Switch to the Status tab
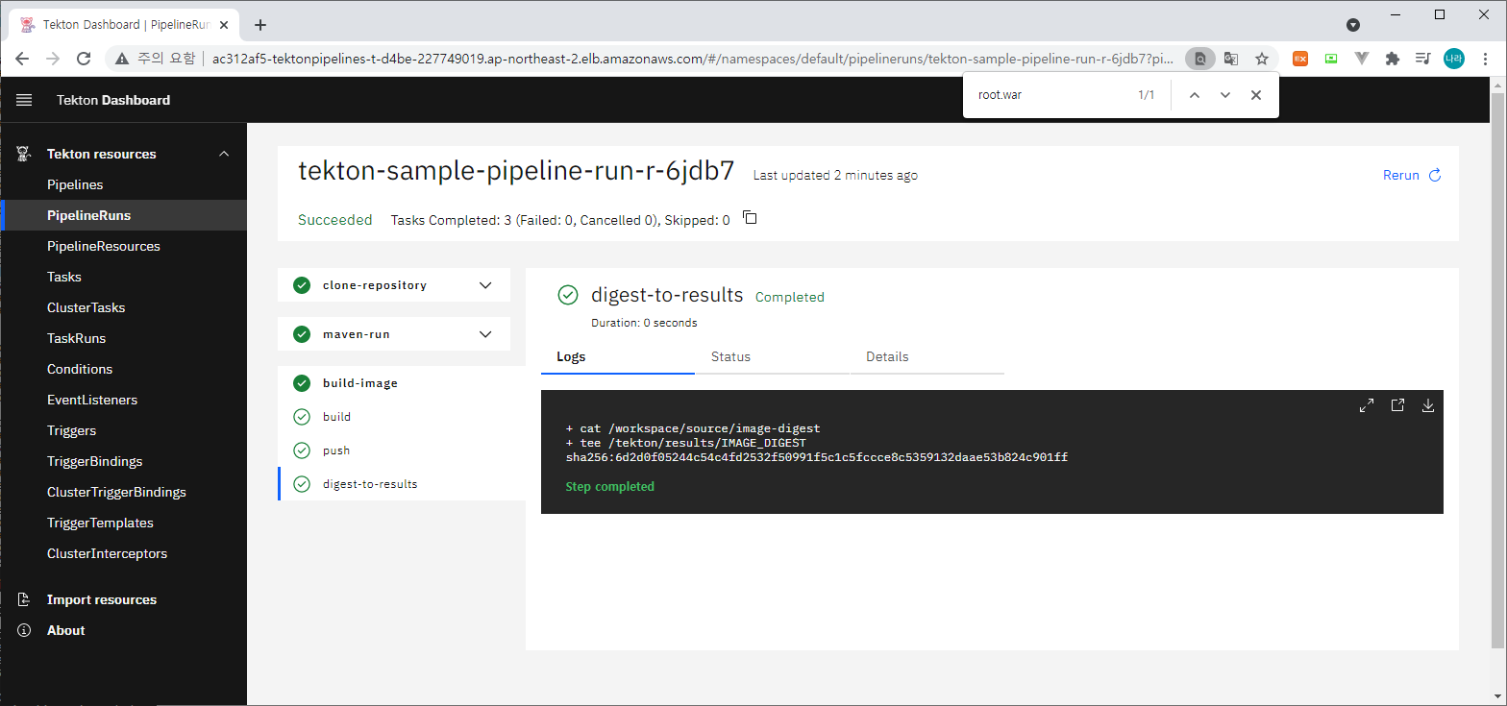This screenshot has width=1507, height=706. [x=773, y=356]
